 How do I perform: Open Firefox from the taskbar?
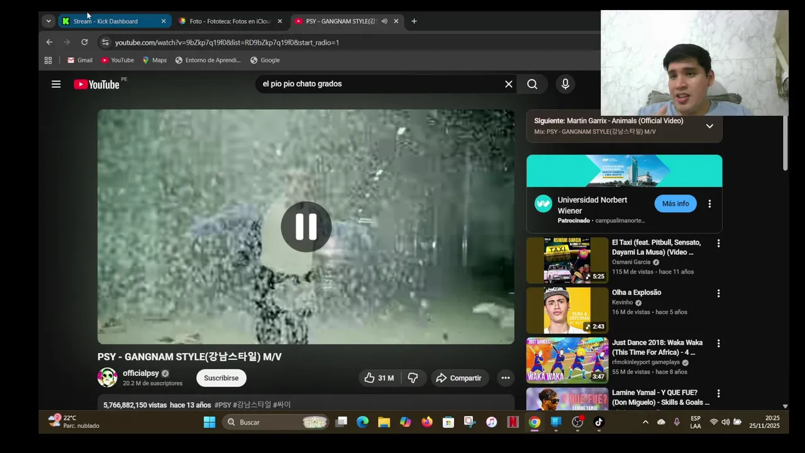[x=427, y=422]
